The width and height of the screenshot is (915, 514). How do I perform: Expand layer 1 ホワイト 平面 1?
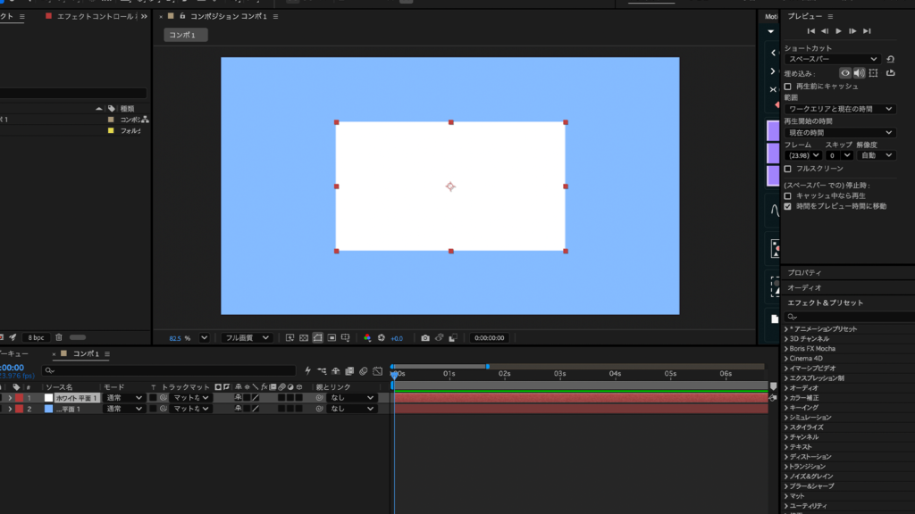(10, 398)
